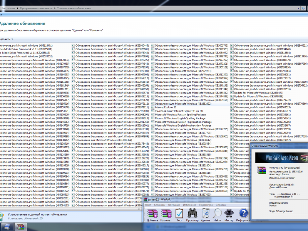This screenshot has height=231, width=308.
Task: Click the WinRAR icon in system32 title bar
Action: 146,199
